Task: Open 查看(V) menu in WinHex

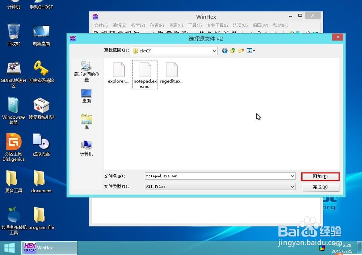Action: 176,25
